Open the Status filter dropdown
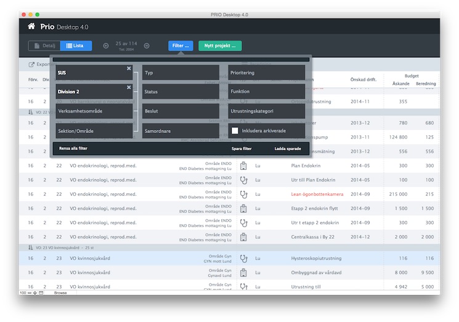 pyautogui.click(x=181, y=92)
